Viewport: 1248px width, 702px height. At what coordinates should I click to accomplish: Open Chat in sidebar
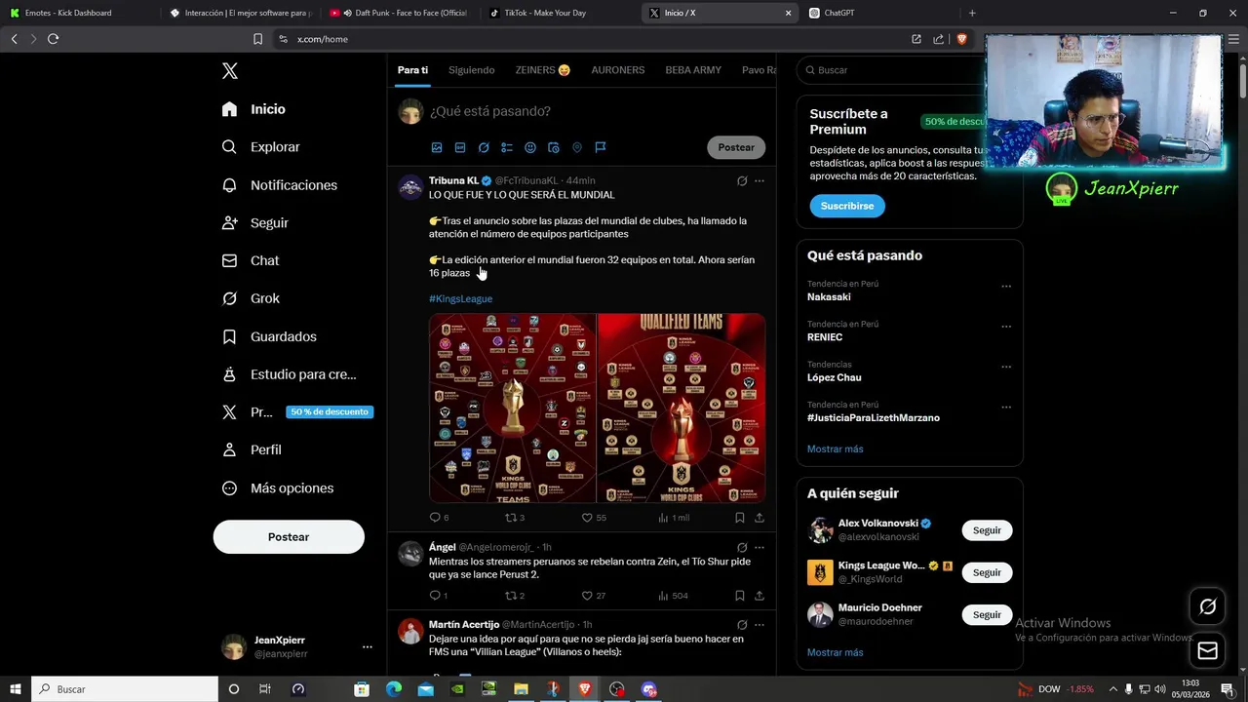pyautogui.click(x=250, y=261)
